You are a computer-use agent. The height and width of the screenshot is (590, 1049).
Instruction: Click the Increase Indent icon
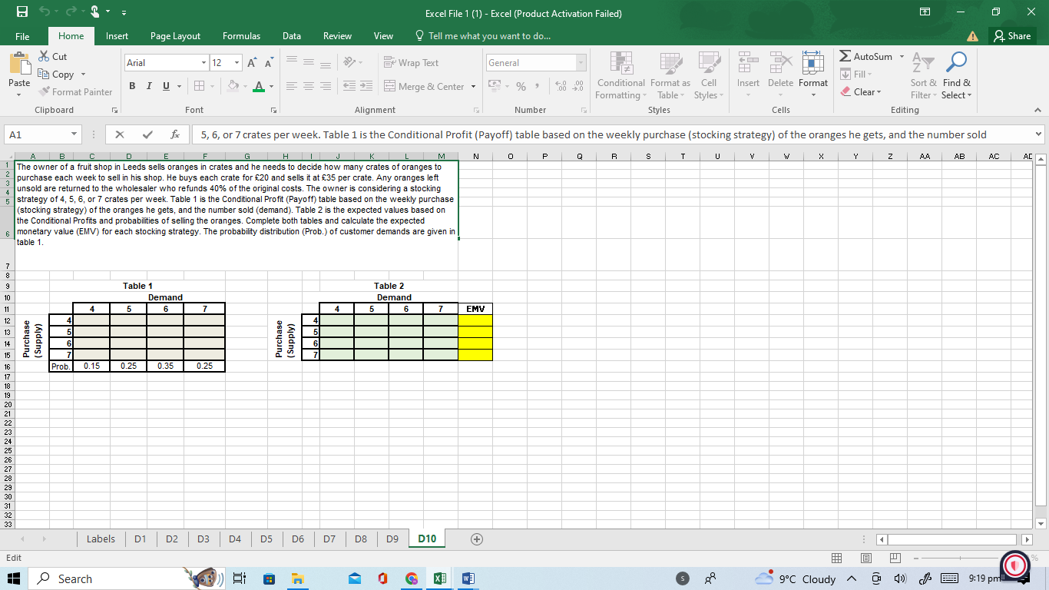[366, 87]
